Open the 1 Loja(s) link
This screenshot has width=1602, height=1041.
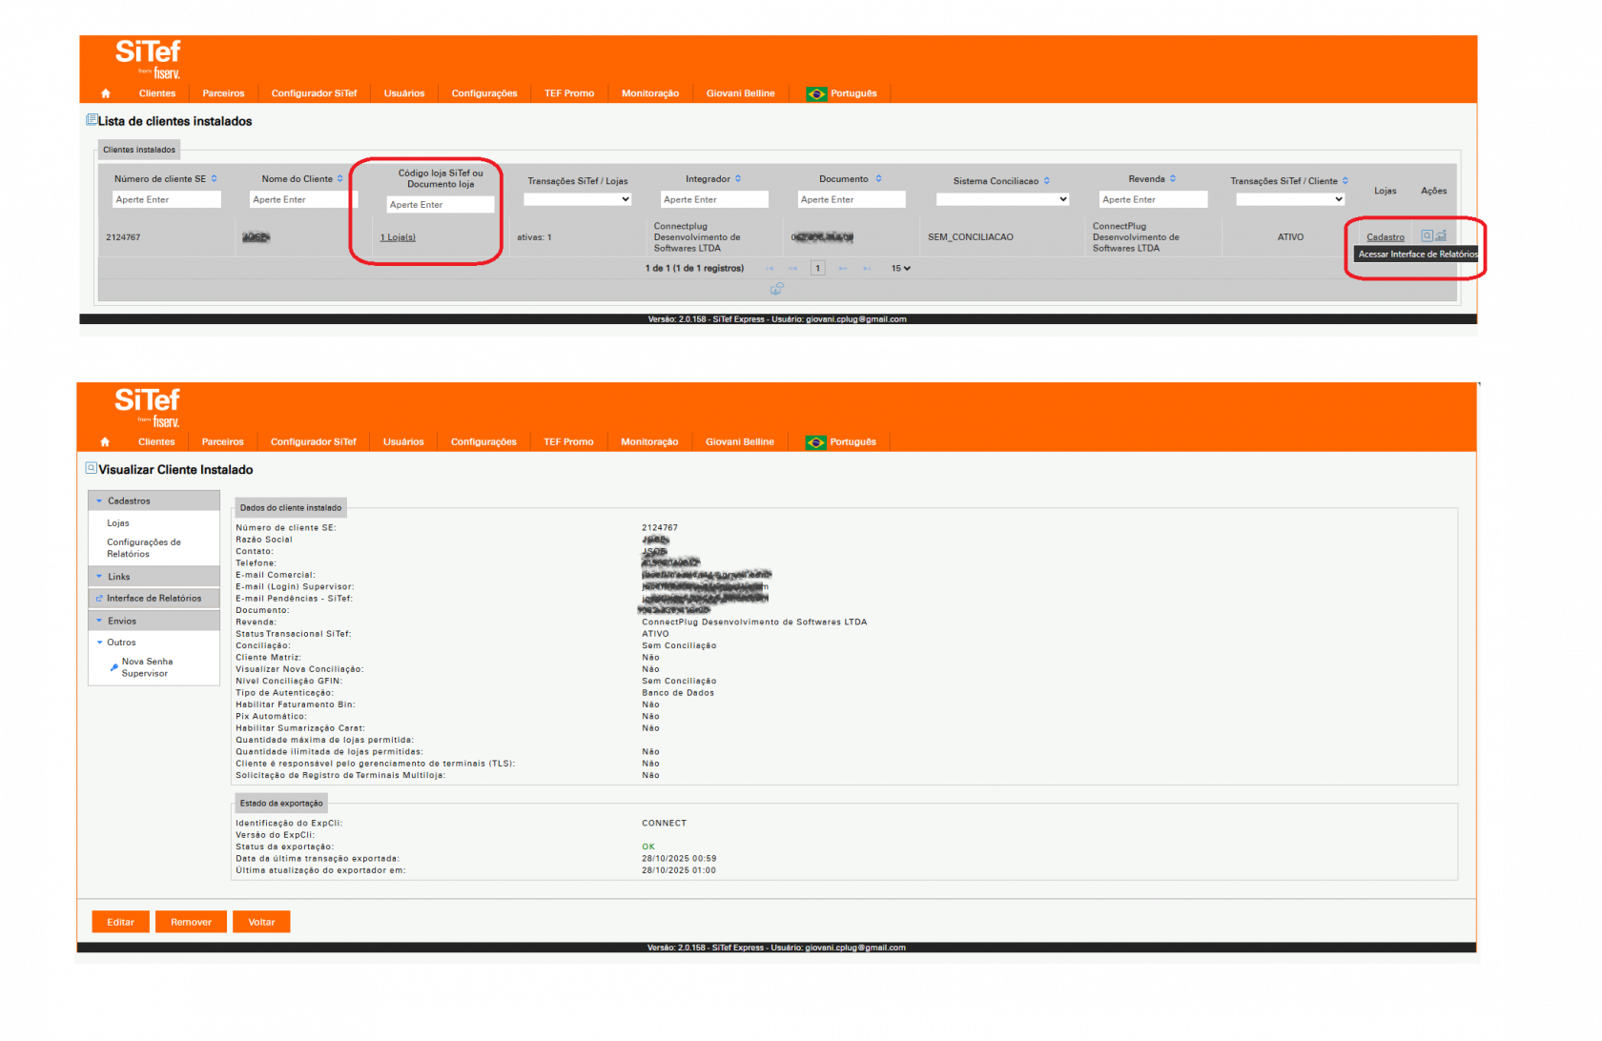click(398, 237)
